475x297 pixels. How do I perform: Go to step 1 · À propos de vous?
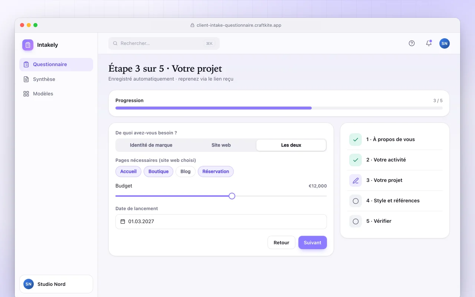click(395, 140)
